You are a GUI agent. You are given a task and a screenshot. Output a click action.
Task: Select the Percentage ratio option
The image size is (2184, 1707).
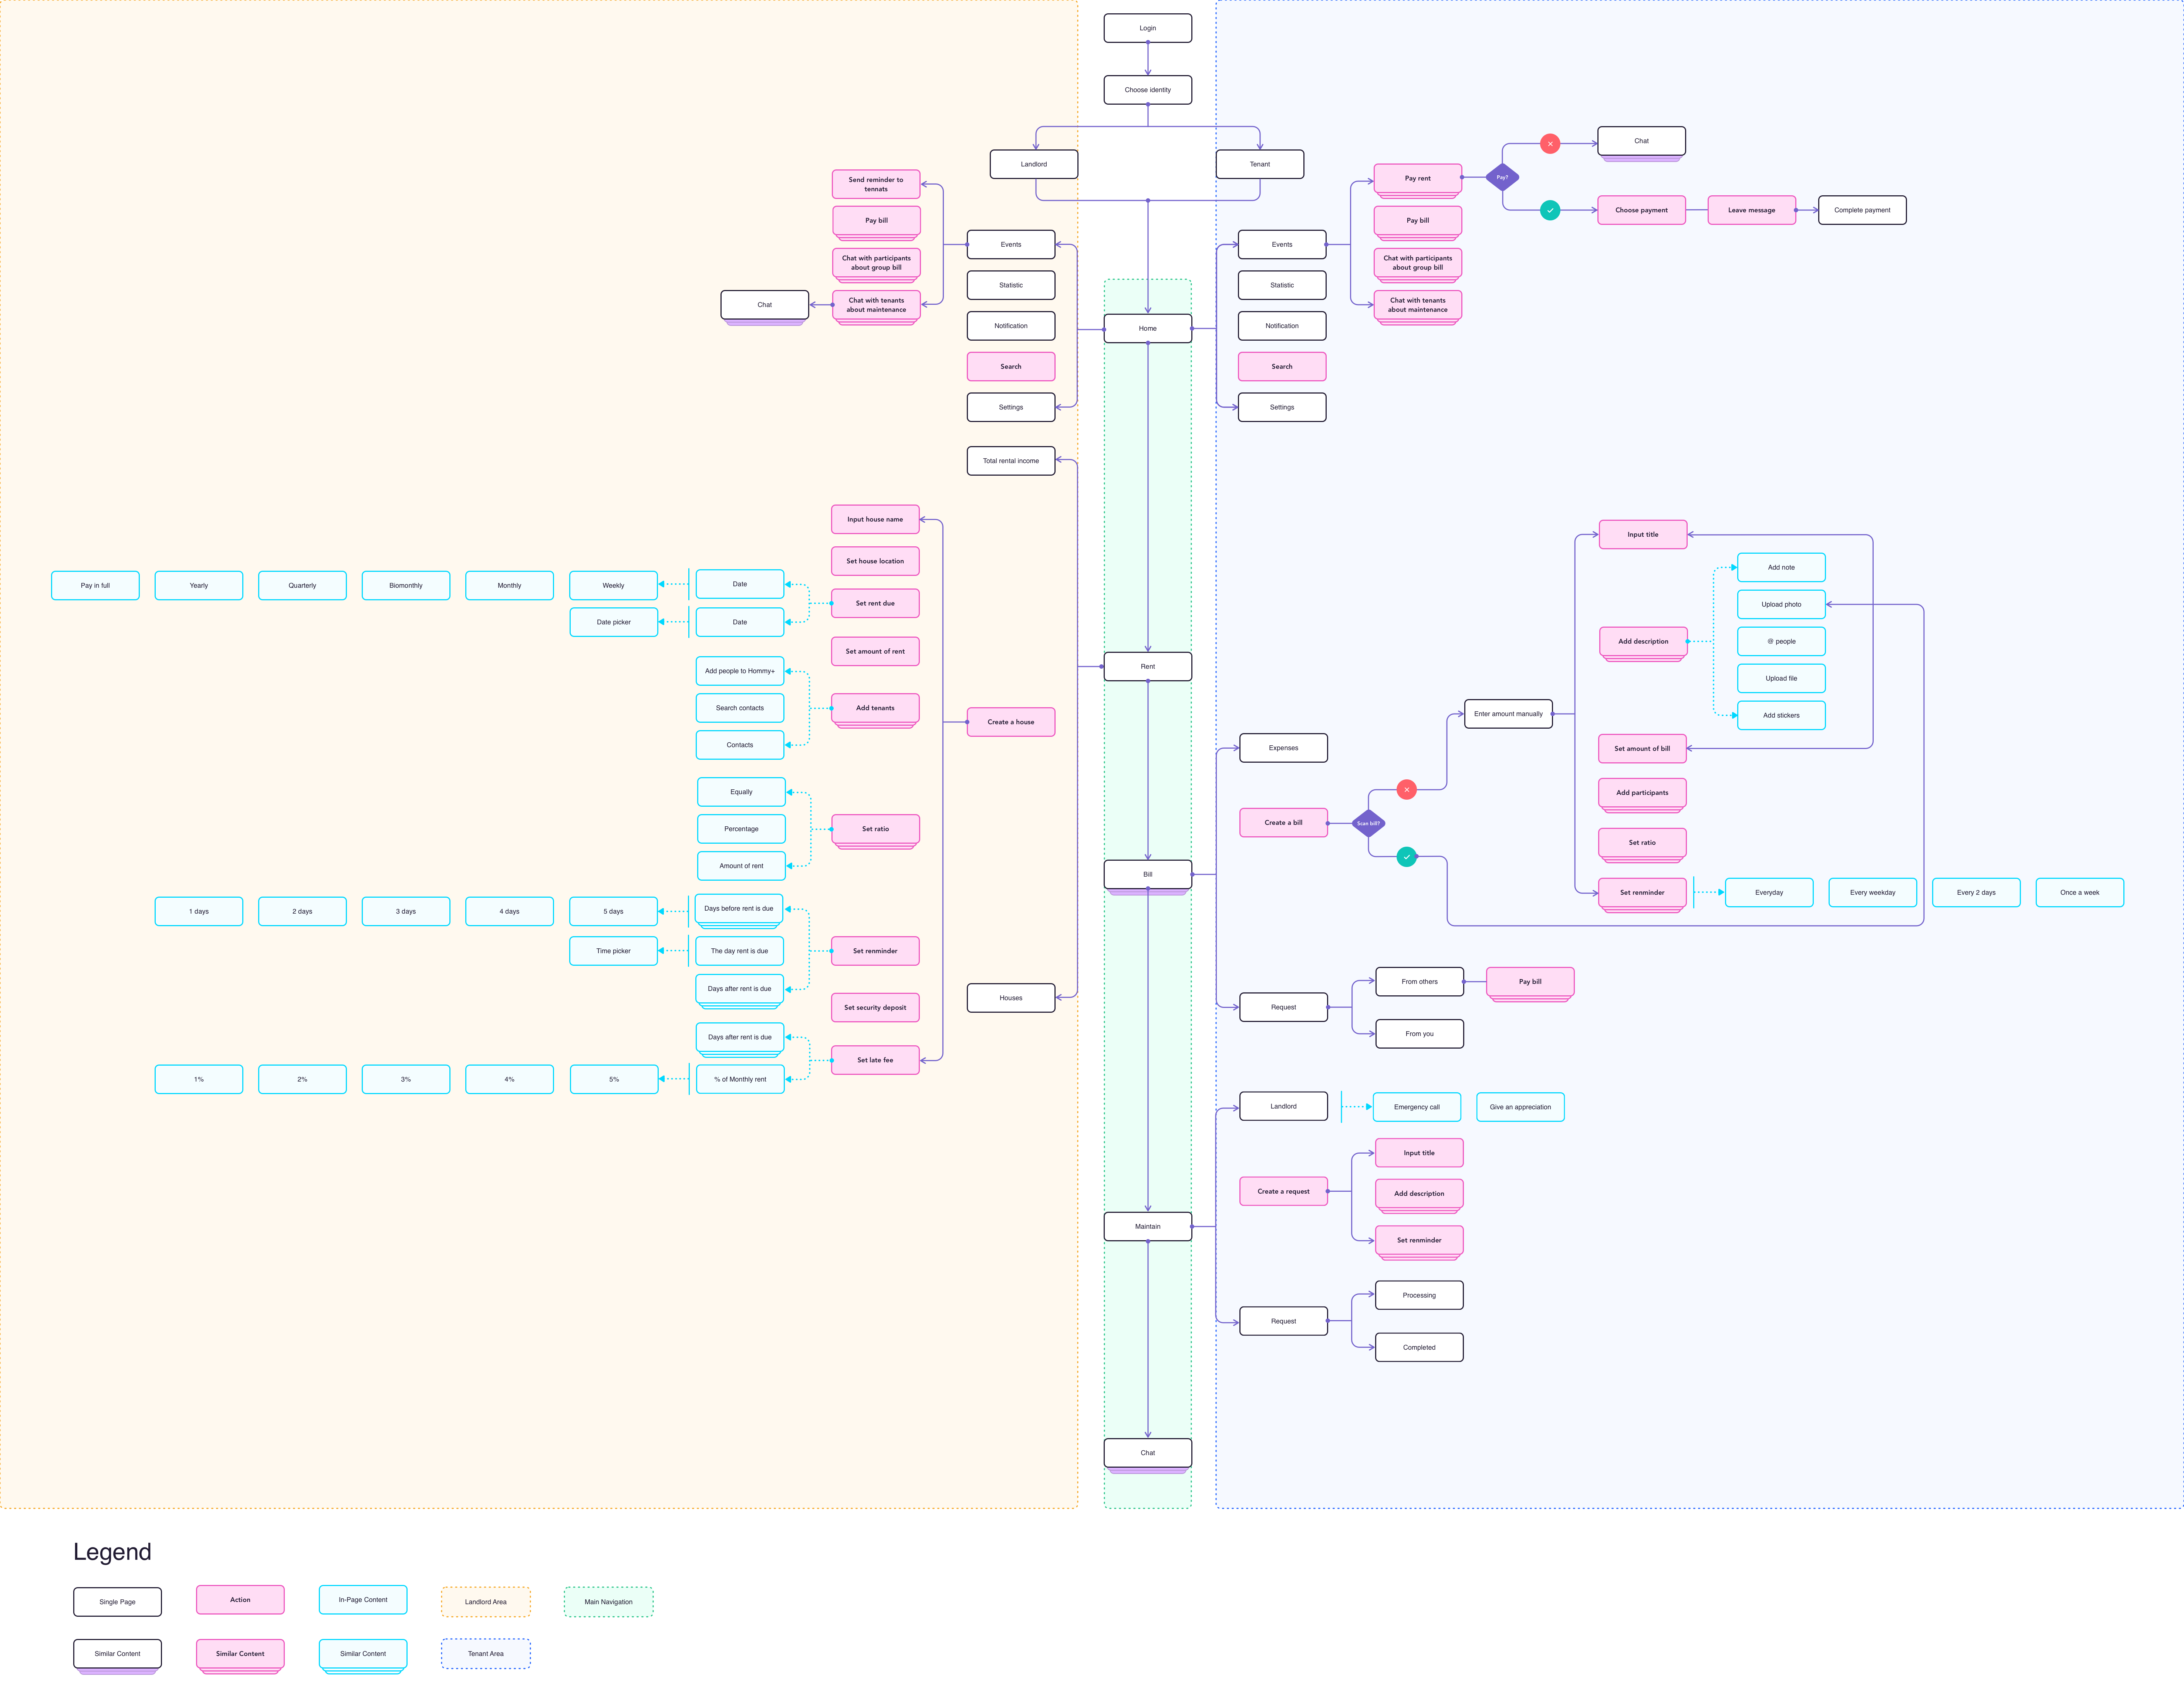[741, 829]
